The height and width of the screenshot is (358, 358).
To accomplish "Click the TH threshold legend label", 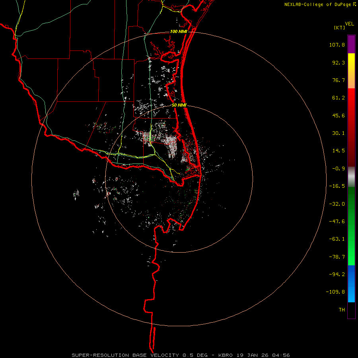I will [x=342, y=310].
